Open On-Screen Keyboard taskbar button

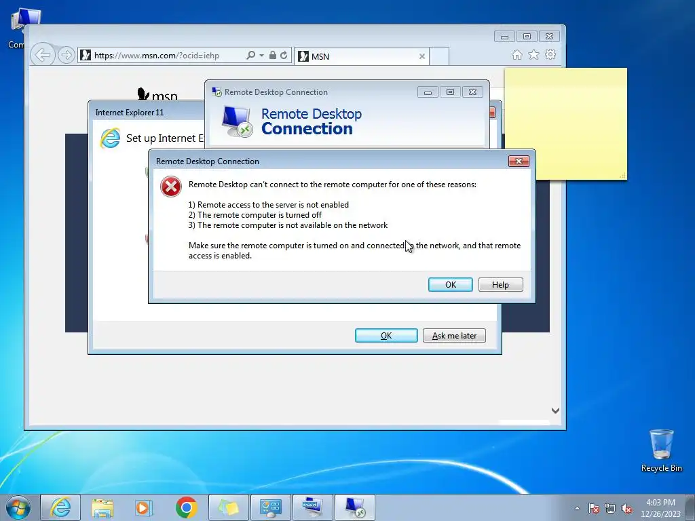[312, 507]
